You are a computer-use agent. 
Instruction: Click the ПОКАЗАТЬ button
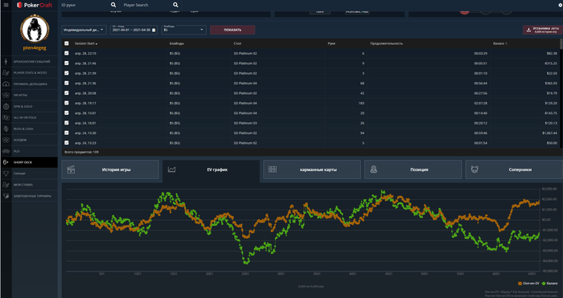click(x=232, y=30)
